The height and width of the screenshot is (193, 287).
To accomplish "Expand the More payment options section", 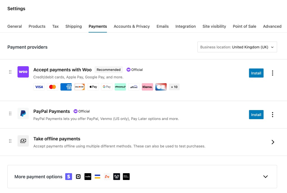I will click(265, 177).
